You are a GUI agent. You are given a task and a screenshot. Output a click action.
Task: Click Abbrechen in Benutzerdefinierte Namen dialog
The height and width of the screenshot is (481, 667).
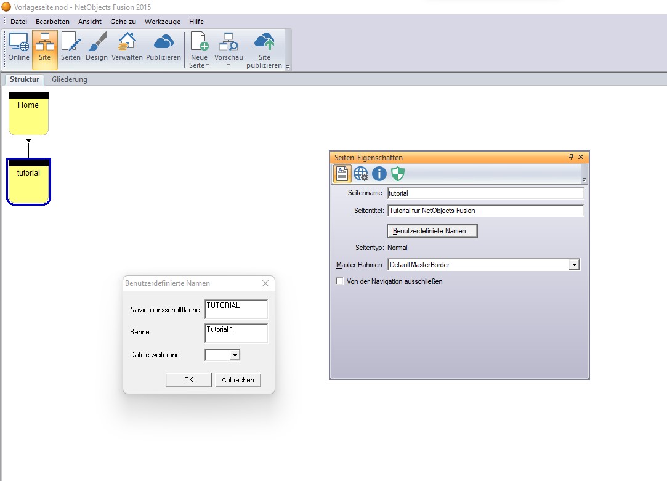pyautogui.click(x=238, y=380)
